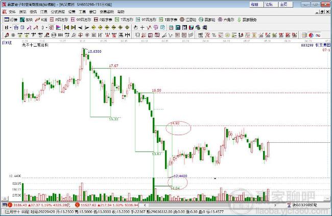Click the 日K线 label on chart
The width and height of the screenshot is (332, 216).
click(x=7, y=43)
